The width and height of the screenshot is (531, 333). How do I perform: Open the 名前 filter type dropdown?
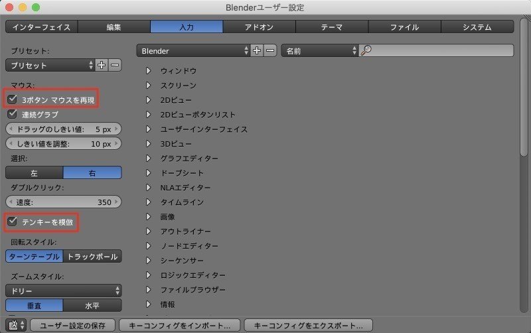click(319, 51)
